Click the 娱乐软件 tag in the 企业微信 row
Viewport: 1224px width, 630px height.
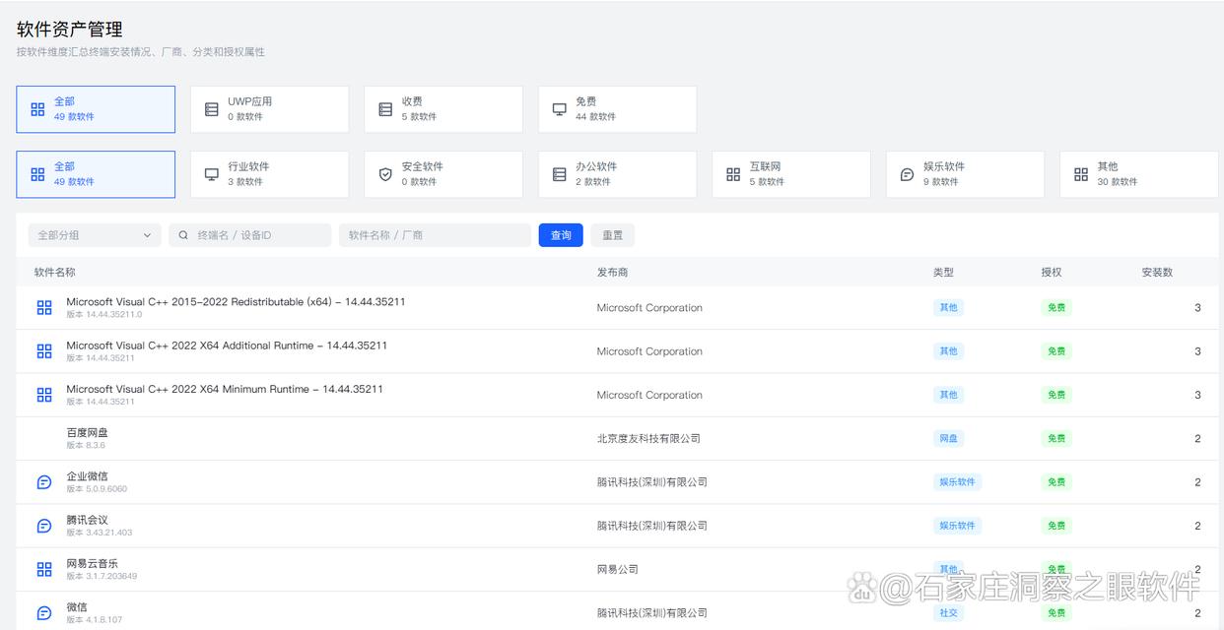(957, 482)
